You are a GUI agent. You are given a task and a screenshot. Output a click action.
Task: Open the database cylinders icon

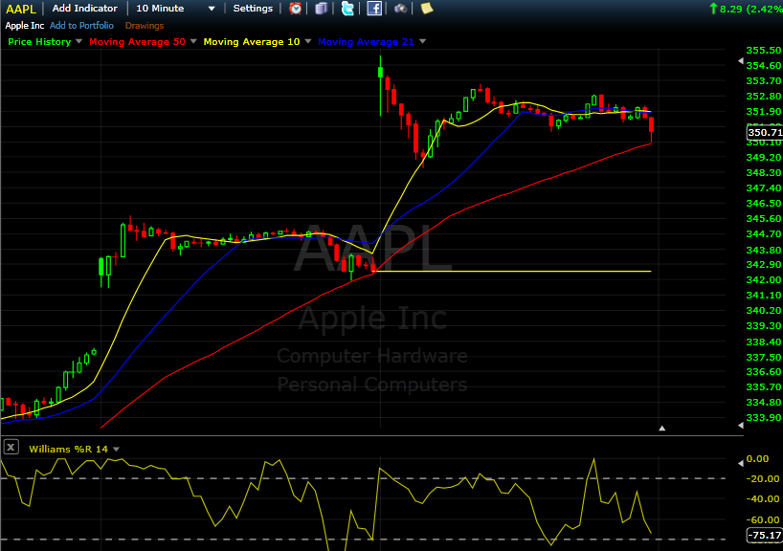[322, 8]
